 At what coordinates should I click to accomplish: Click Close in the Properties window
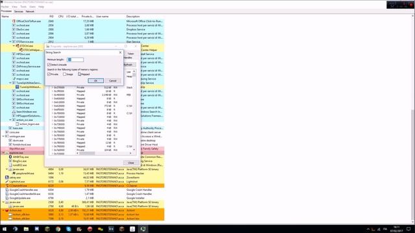point(131,162)
